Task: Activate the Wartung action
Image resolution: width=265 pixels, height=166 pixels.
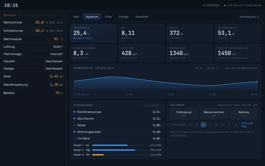Action: pos(243,114)
